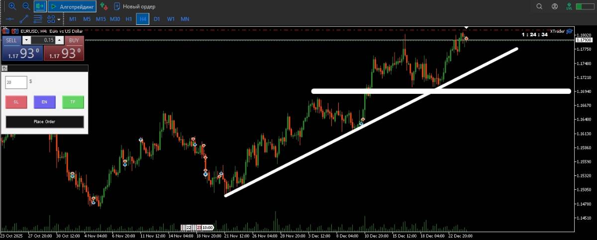The image size is (597, 240).
Task: Open the user account profile icon
Action: 555,6
